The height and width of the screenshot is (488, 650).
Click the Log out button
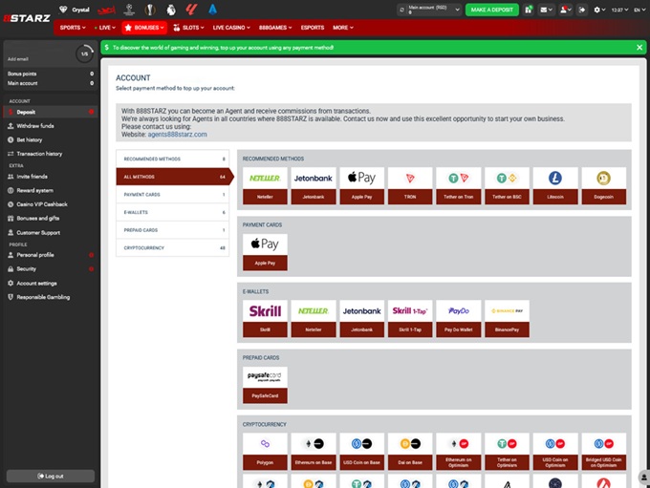tap(50, 476)
